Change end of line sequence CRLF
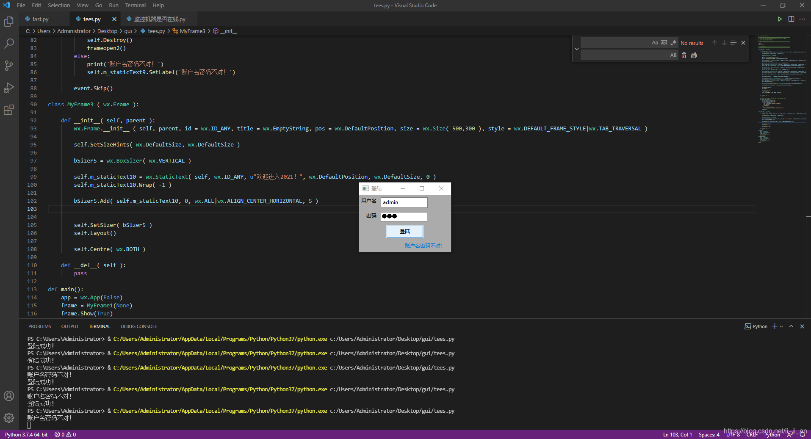The image size is (811, 439). click(x=752, y=434)
